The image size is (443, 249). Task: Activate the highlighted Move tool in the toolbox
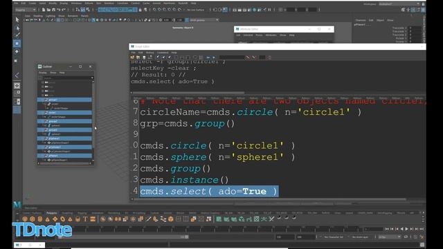point(17,44)
